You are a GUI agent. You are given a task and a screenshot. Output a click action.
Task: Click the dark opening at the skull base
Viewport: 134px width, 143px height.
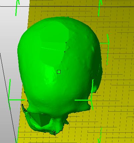tap(41, 120)
